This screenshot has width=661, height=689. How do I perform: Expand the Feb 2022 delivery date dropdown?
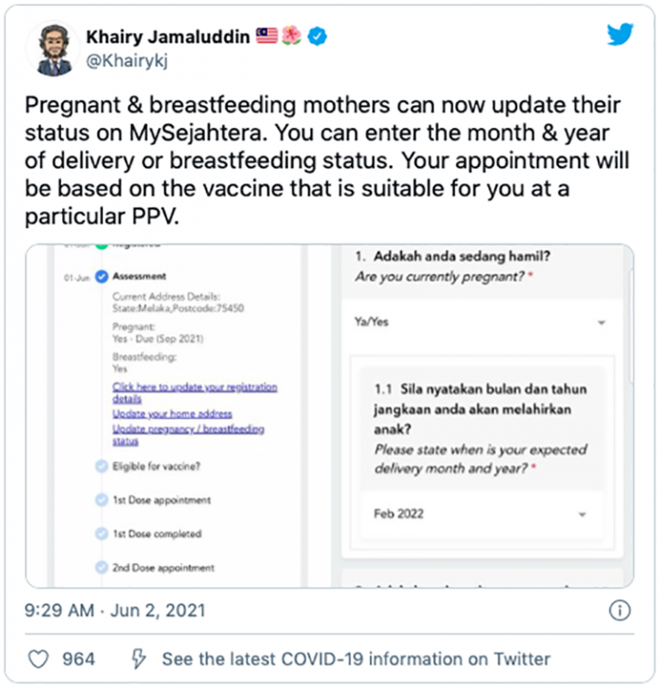click(480, 514)
